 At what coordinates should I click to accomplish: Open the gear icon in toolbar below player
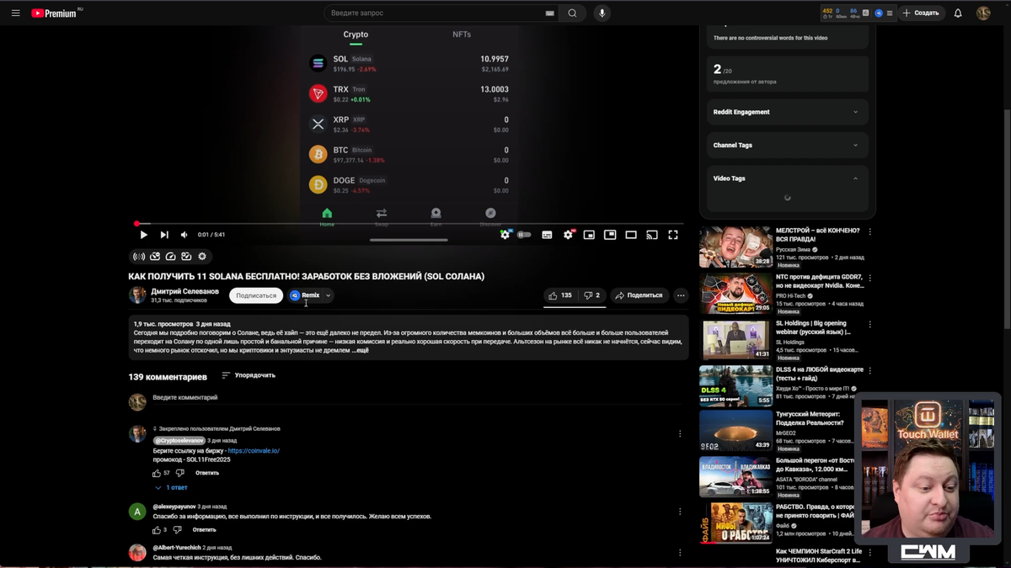(x=202, y=257)
